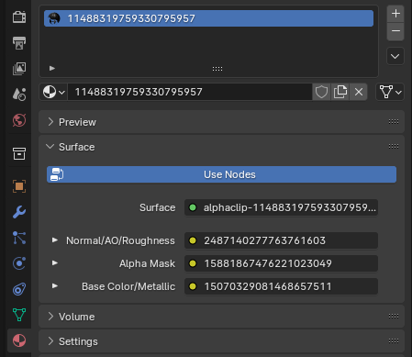Open the Physics properties tab

[x=19, y=263]
